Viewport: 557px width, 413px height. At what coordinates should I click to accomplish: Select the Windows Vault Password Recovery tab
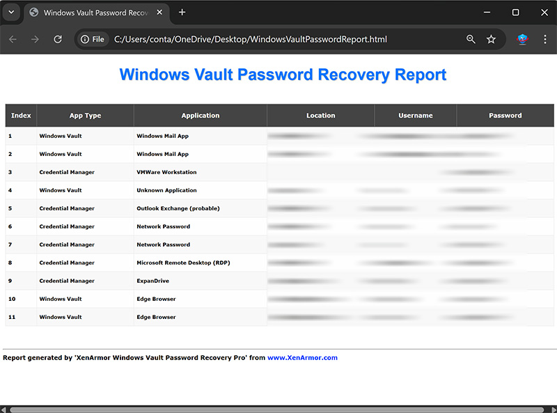coord(84,13)
